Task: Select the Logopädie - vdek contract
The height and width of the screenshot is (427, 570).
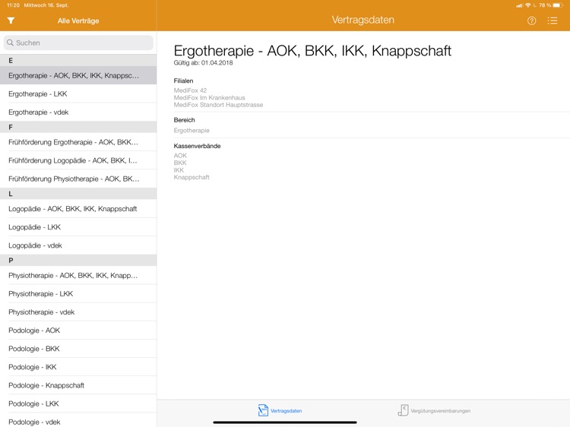Action: click(x=78, y=245)
